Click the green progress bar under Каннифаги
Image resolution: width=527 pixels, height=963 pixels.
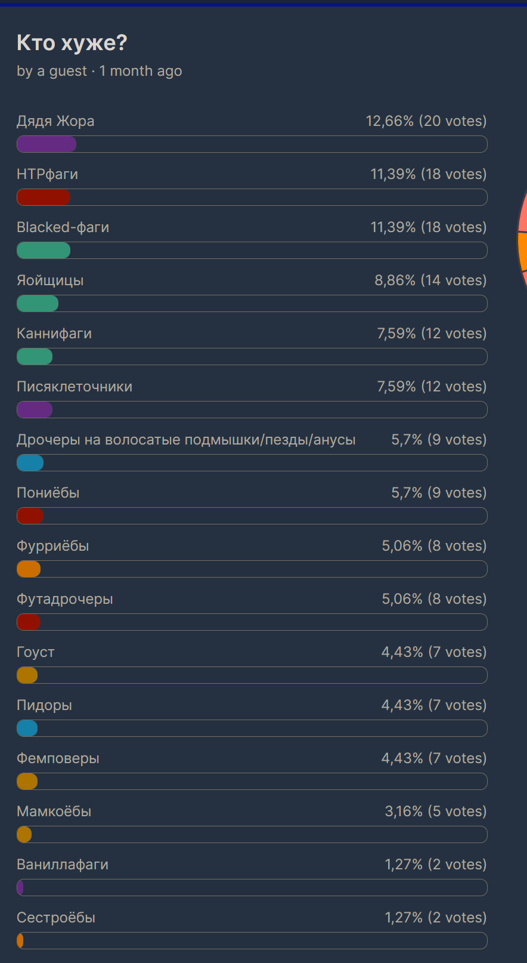pyautogui.click(x=35, y=357)
